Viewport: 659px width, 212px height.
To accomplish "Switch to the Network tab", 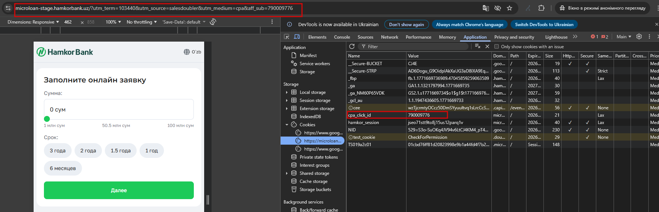I will 389,37.
